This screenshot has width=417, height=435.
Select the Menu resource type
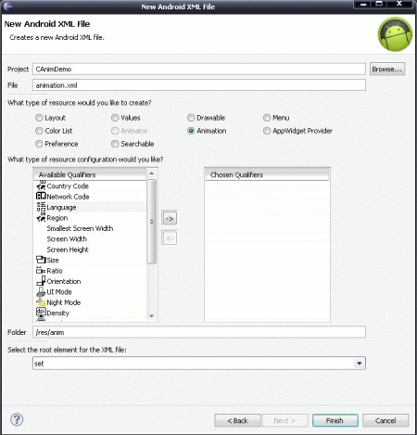[267, 118]
